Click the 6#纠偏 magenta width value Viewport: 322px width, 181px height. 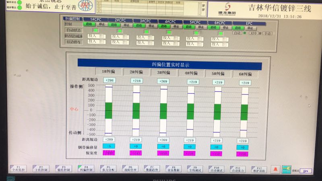point(242,154)
